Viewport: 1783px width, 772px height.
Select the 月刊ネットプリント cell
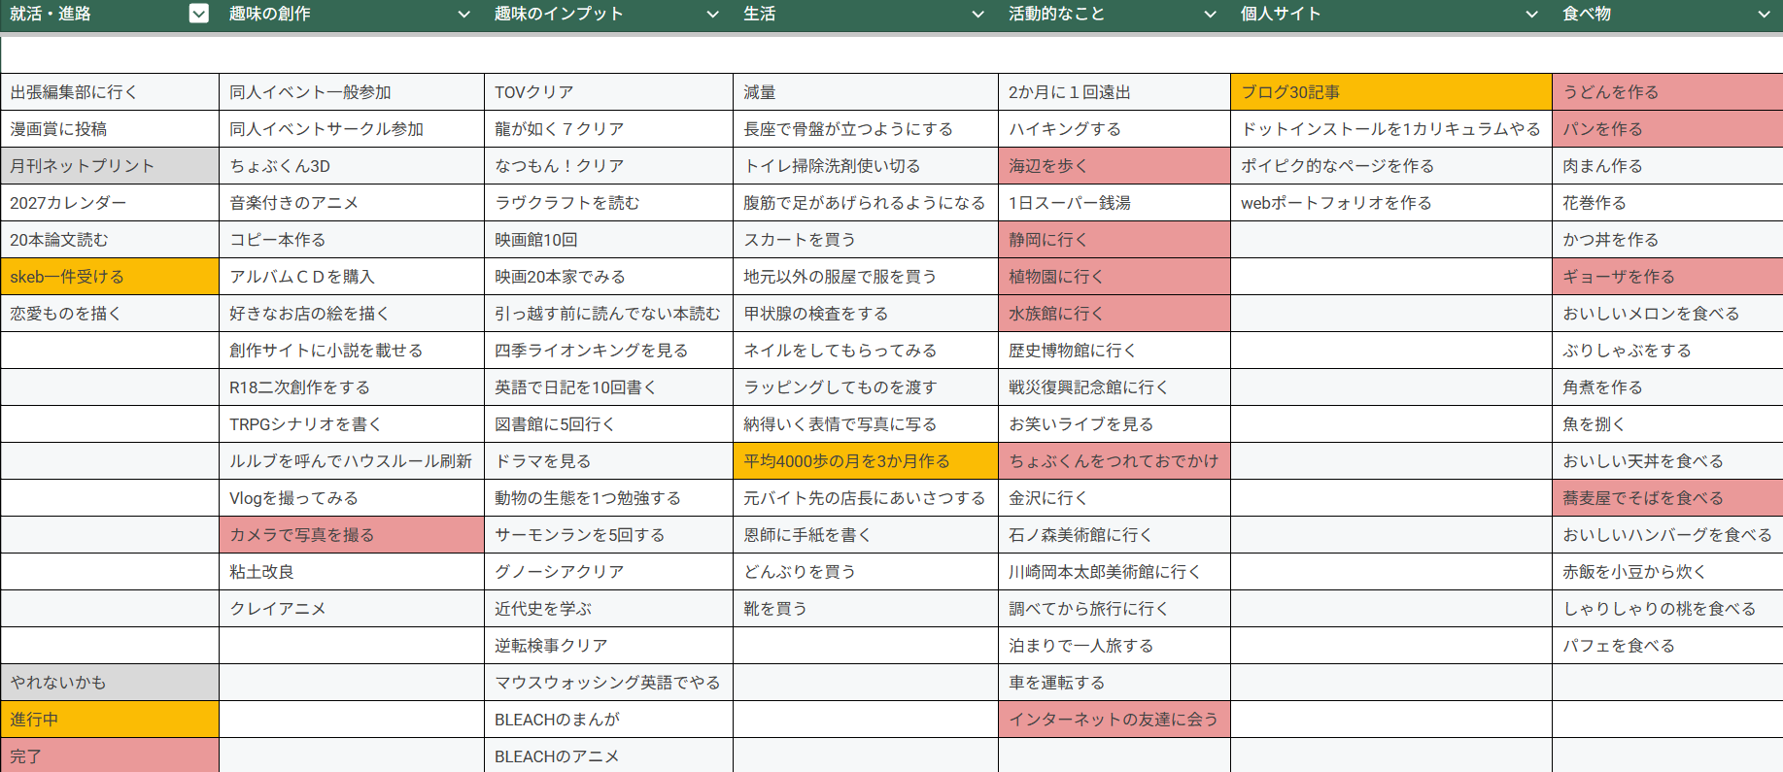click(x=110, y=166)
